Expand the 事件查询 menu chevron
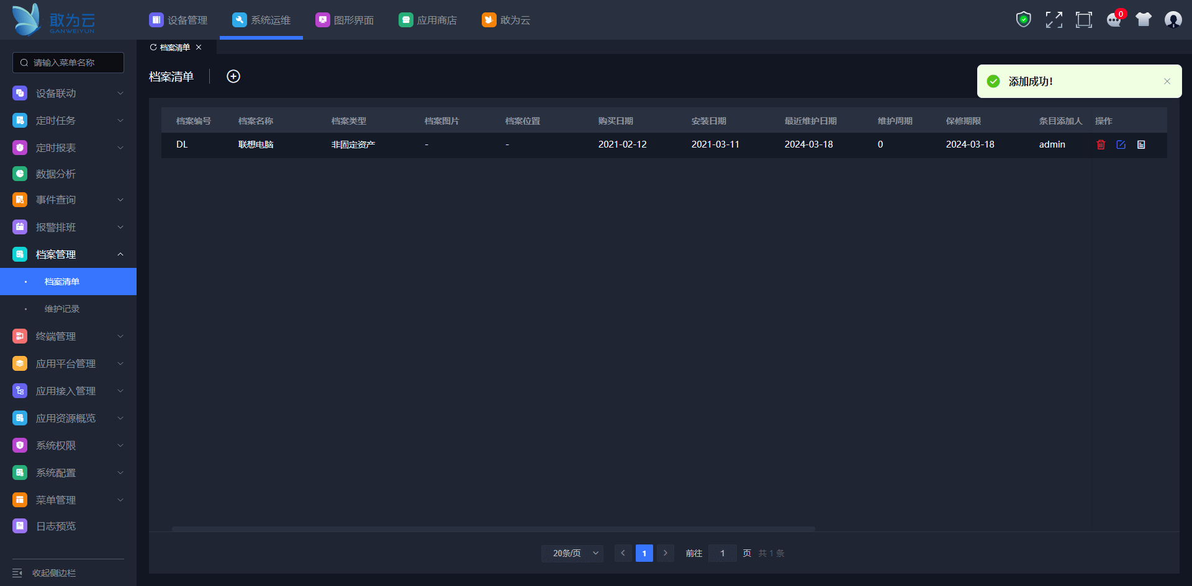Image resolution: width=1192 pixels, height=586 pixels. pyautogui.click(x=120, y=200)
